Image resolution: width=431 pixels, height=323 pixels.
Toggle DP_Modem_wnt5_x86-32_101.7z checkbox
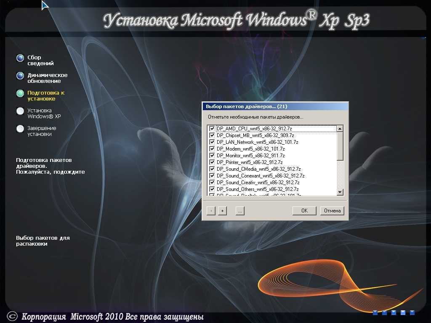(x=212, y=148)
